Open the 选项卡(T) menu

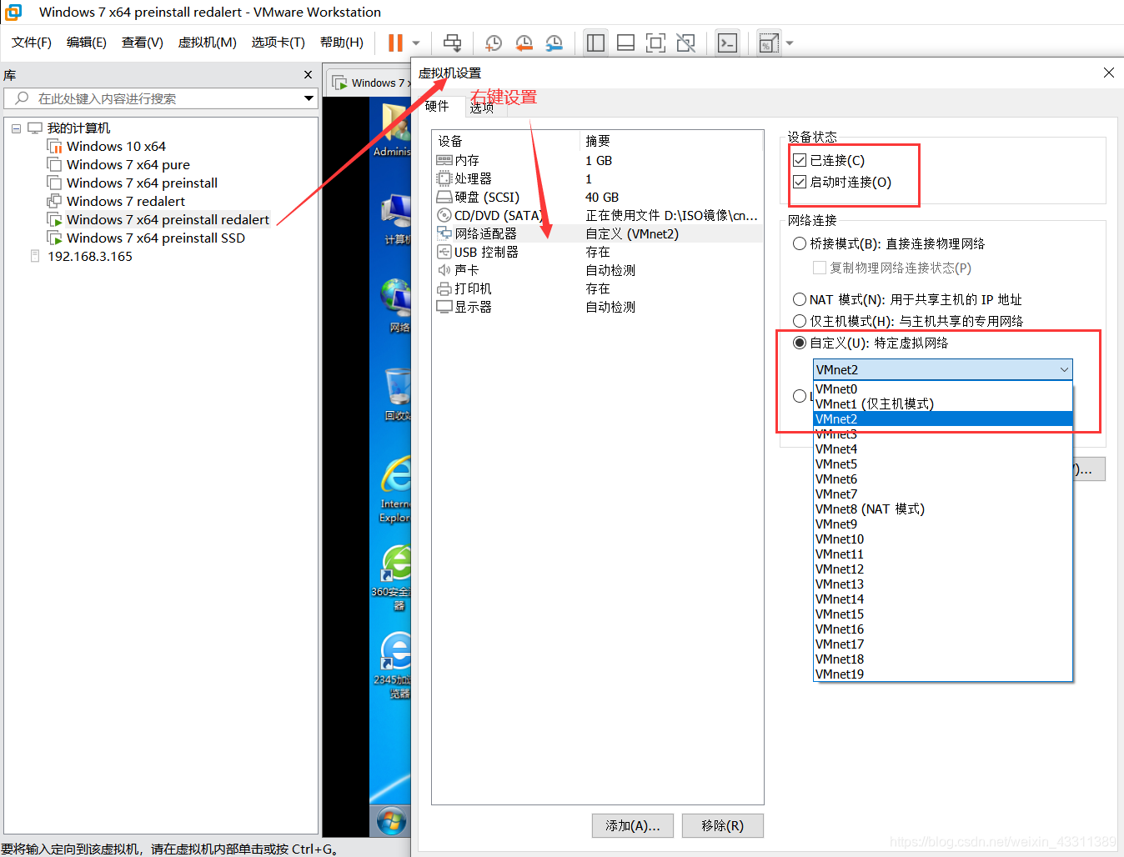[278, 43]
